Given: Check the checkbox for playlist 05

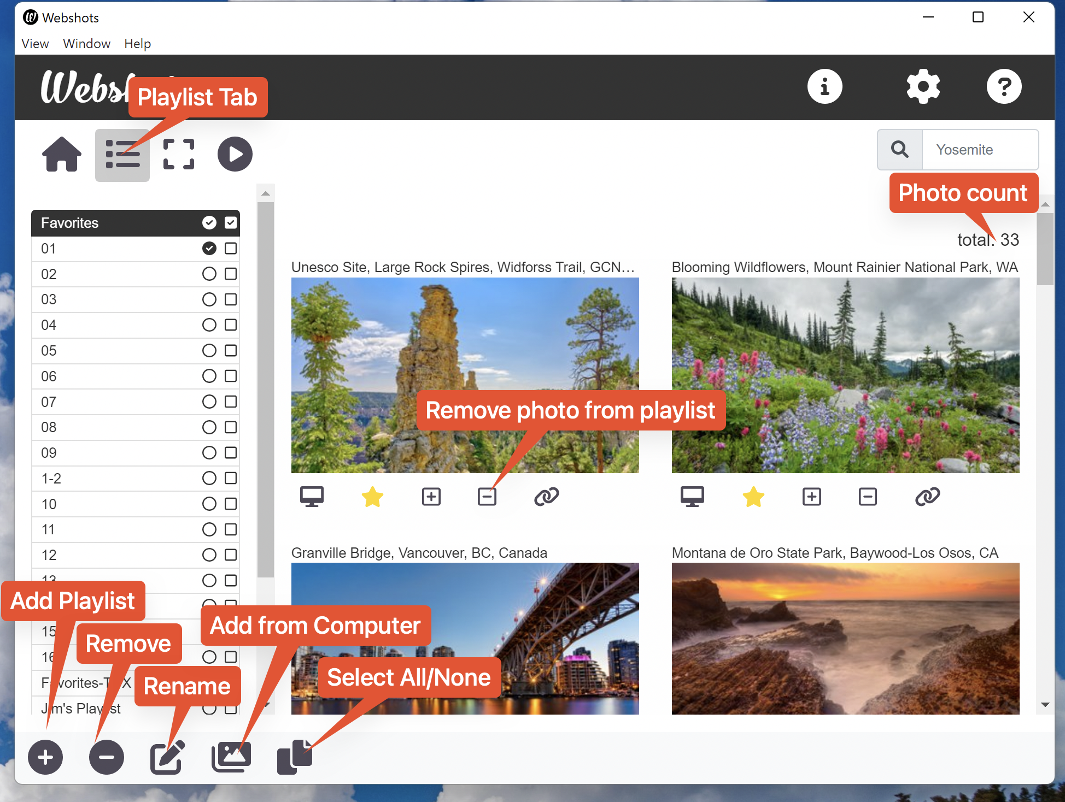Looking at the screenshot, I should pos(231,351).
